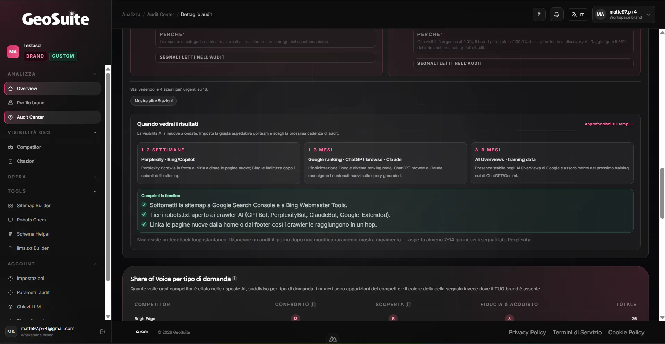Switch language with the IT button
The width and height of the screenshot is (665, 344).
pos(578,15)
